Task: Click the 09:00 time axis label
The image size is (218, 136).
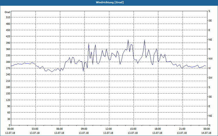Action: coord(84,129)
